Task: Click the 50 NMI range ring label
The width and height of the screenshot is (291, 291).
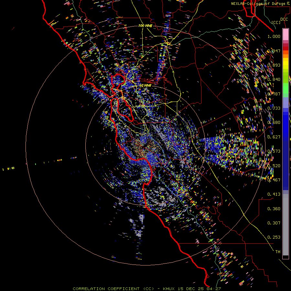Action: 145,85
